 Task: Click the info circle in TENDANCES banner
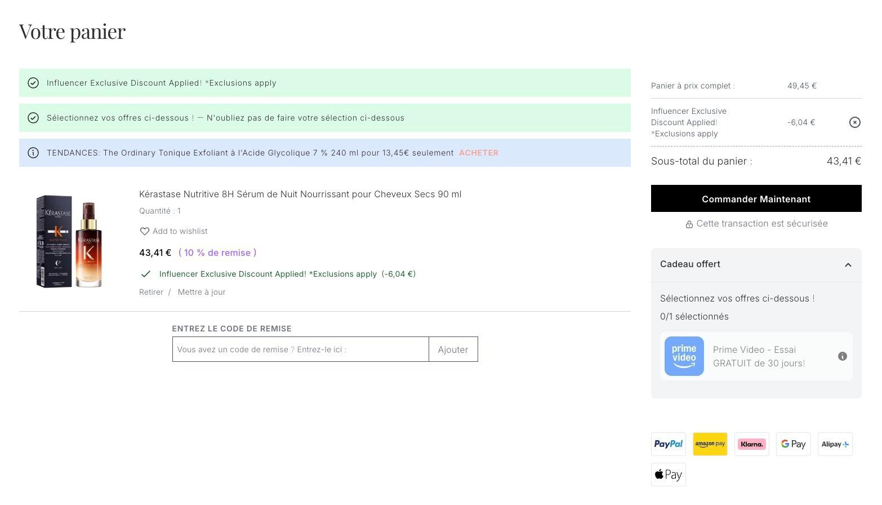click(x=33, y=153)
